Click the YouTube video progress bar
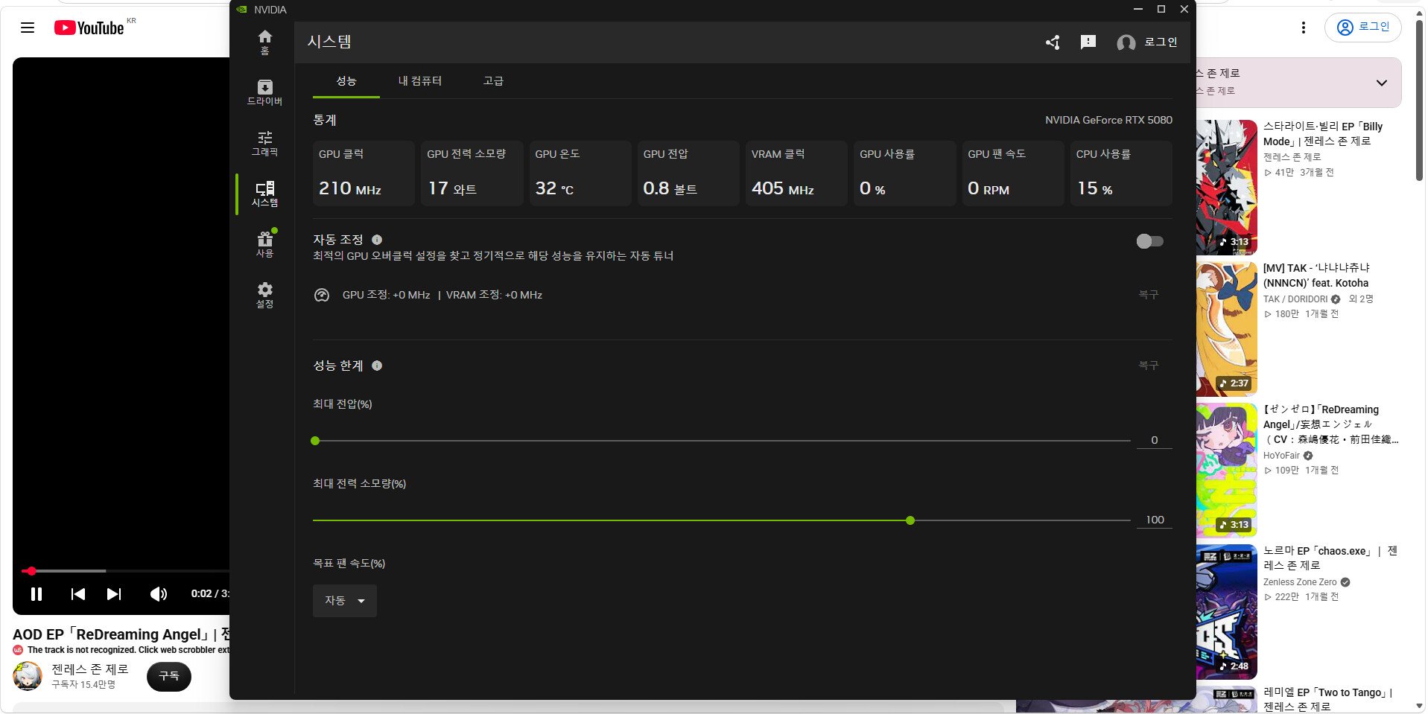The width and height of the screenshot is (1428, 714). coord(125,571)
